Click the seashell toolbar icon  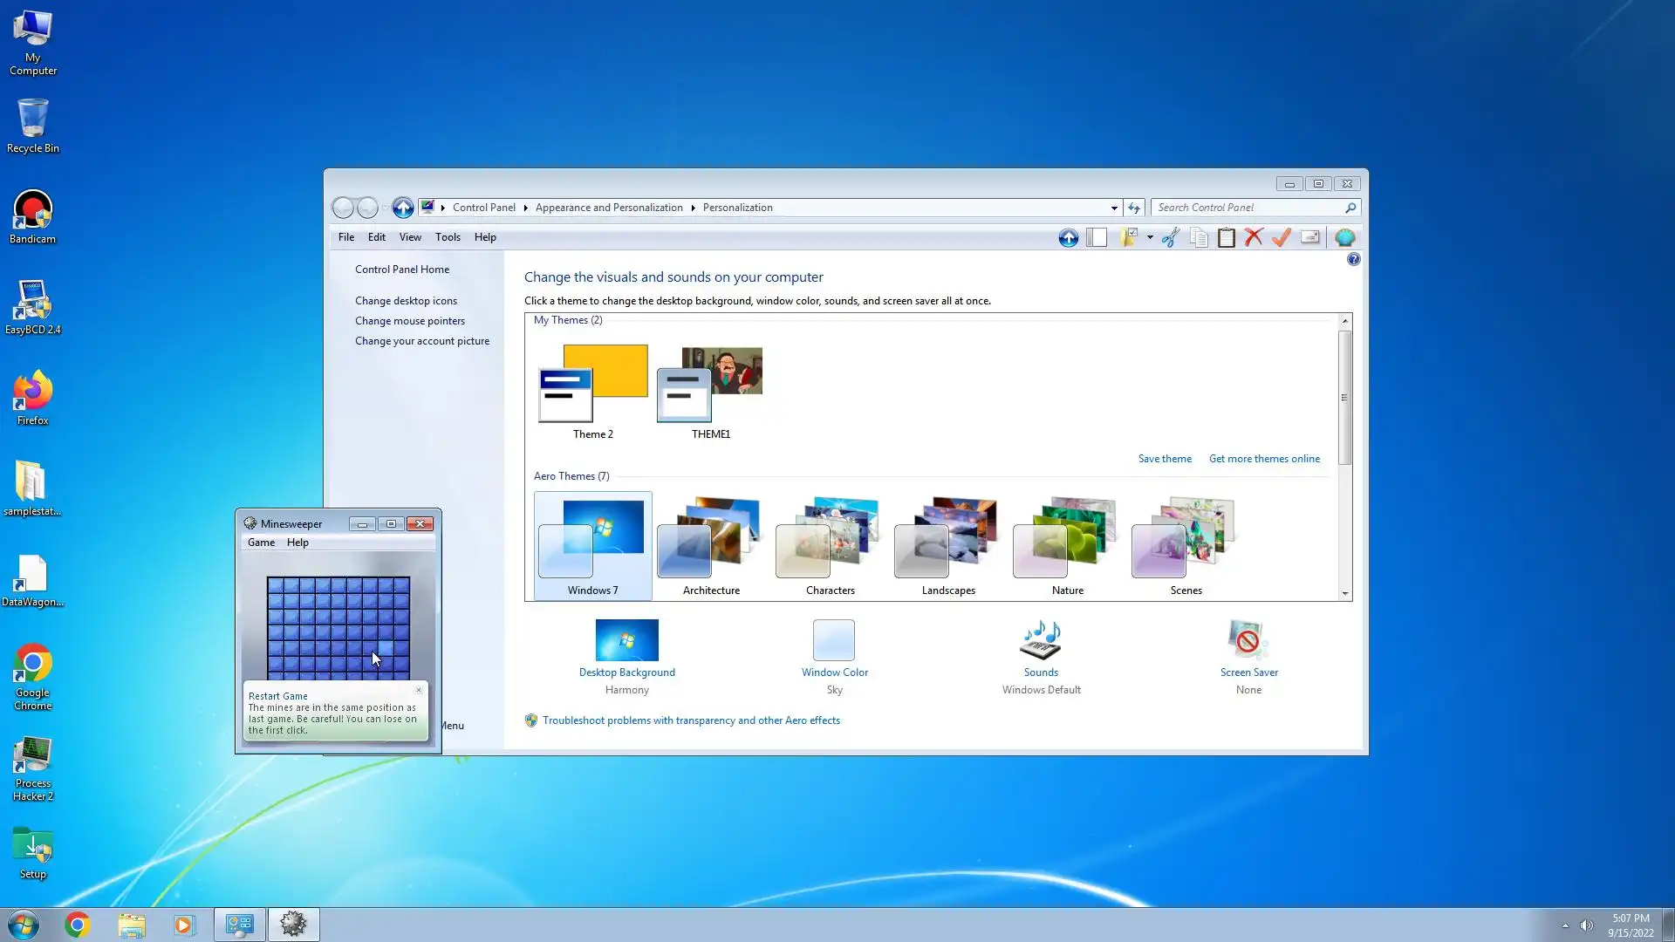tap(1344, 237)
